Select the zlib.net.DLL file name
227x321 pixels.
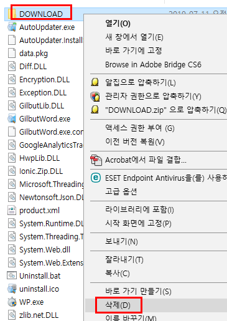[x=39, y=315]
